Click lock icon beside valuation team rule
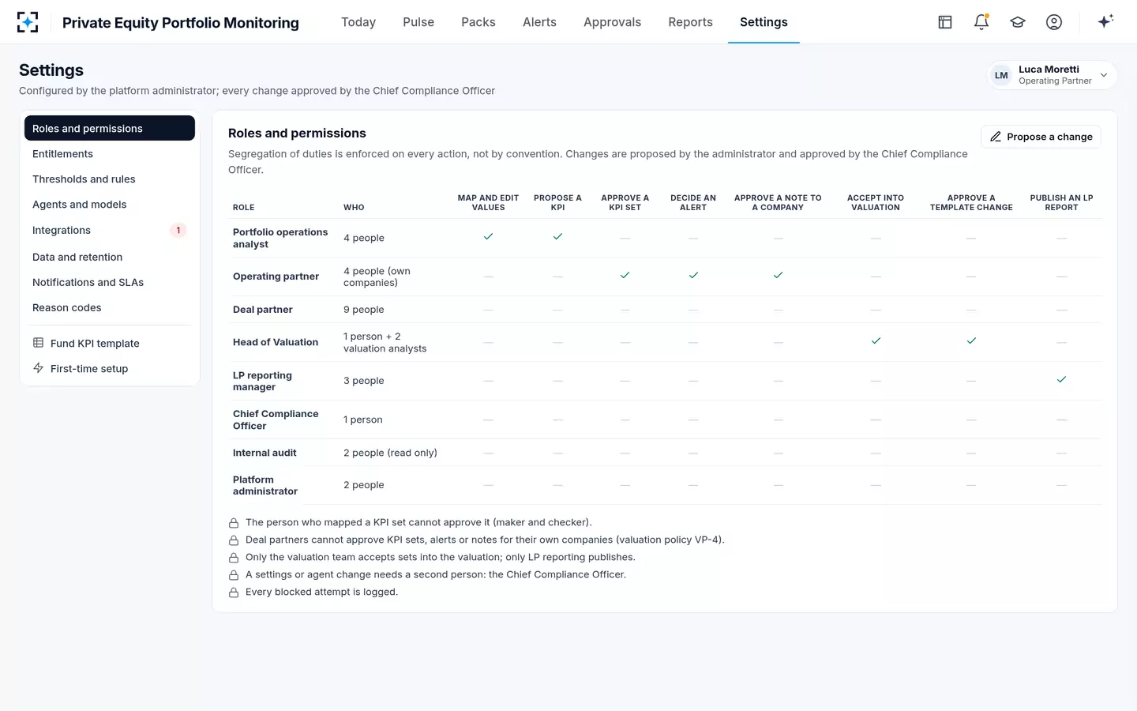This screenshot has height=711, width=1137. coord(234,558)
